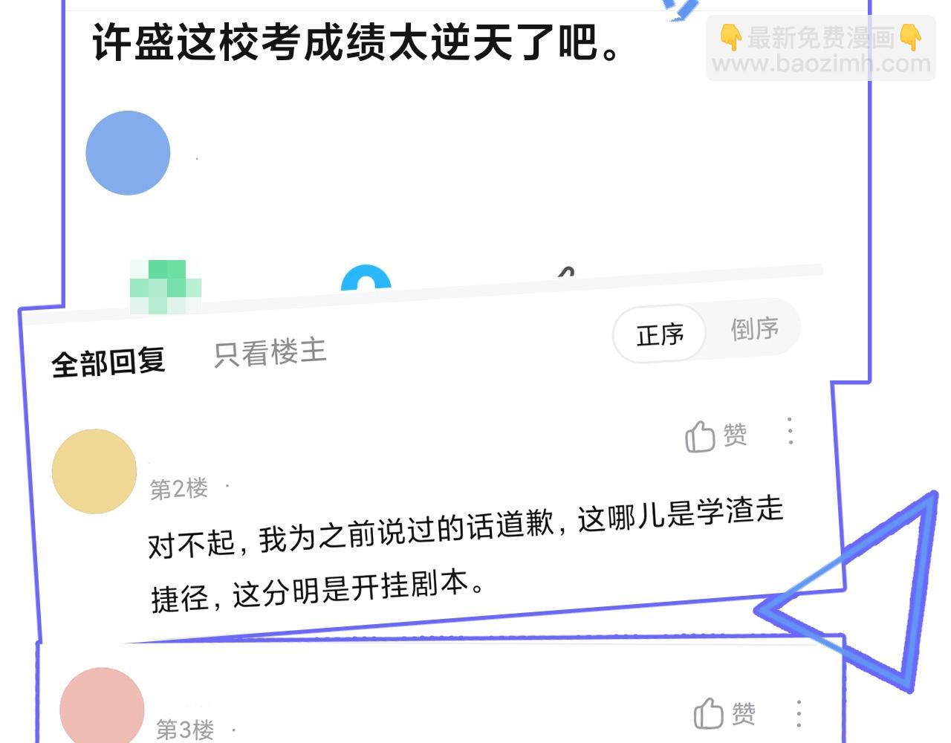Open the original poster's blue avatar

pos(128,153)
